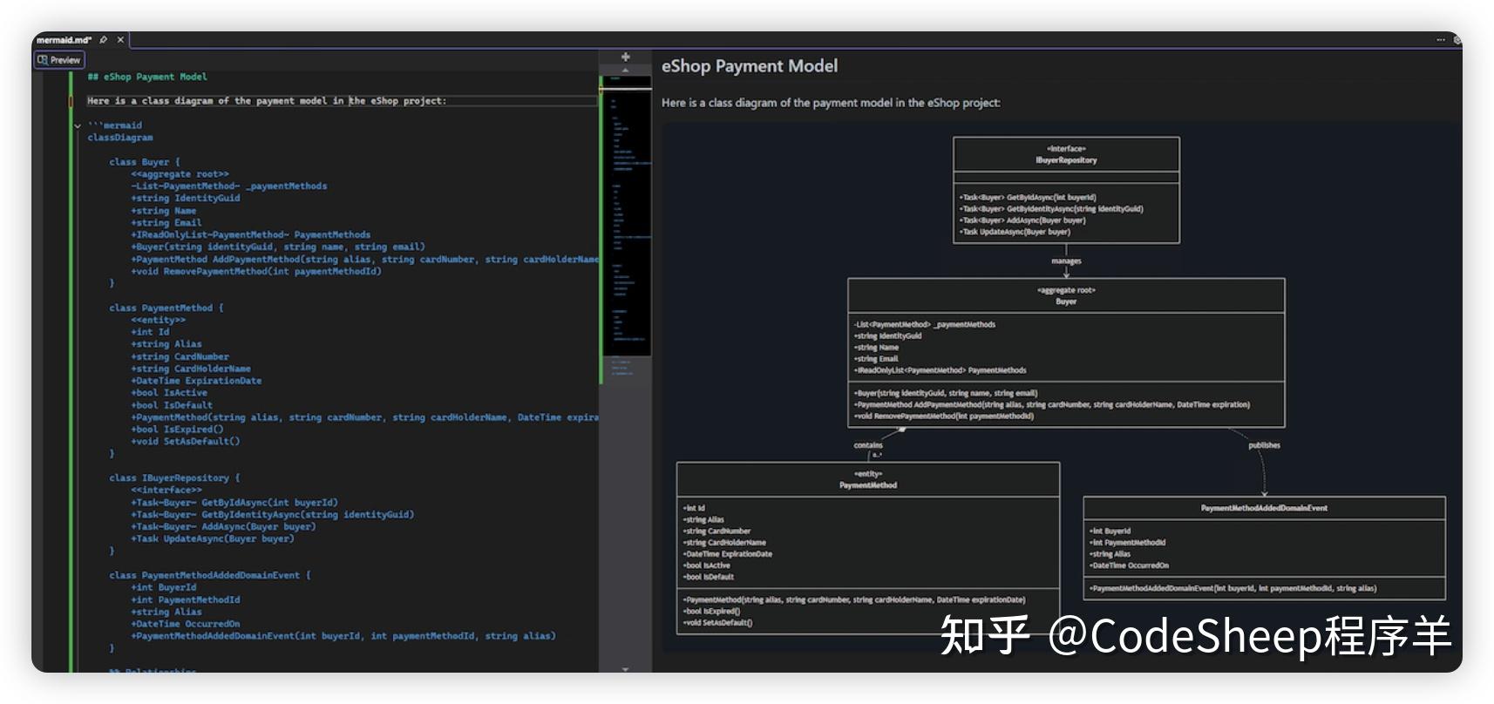Click the 'publishes' relationship label
The image size is (1494, 704).
1264,445
